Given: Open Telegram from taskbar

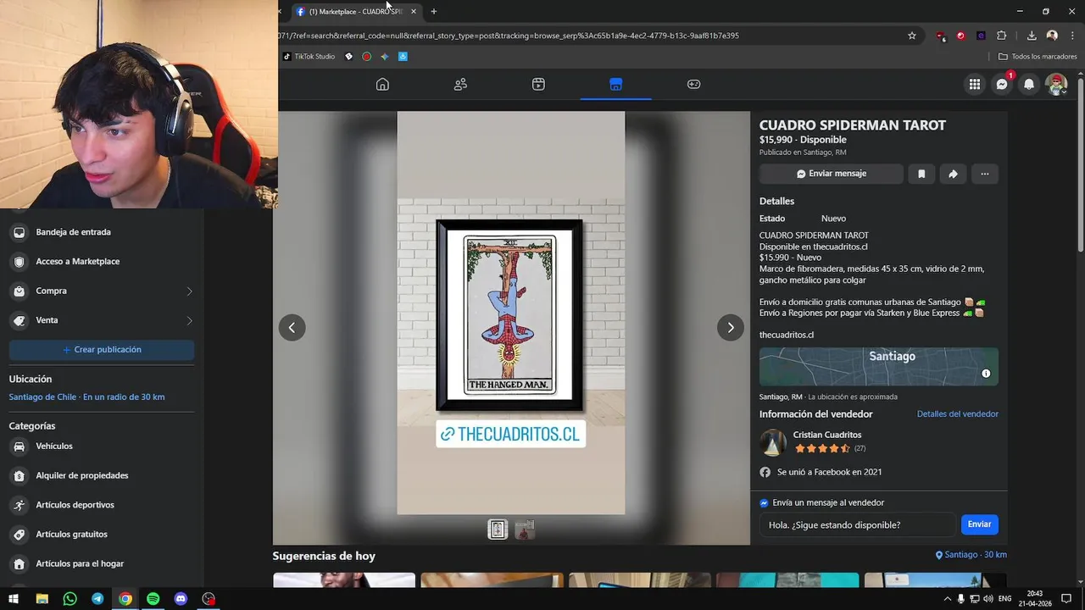Looking at the screenshot, I should (97, 599).
